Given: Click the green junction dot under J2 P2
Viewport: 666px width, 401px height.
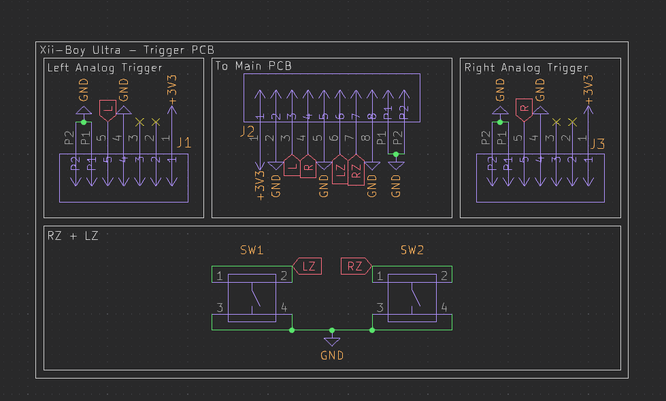Looking at the screenshot, I should (x=396, y=154).
